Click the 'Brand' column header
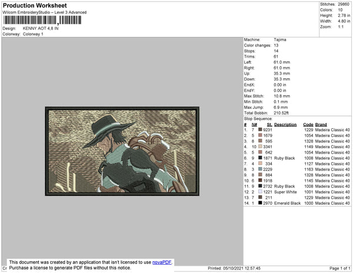Viewport: 353px width, 273px height. pos(321,125)
